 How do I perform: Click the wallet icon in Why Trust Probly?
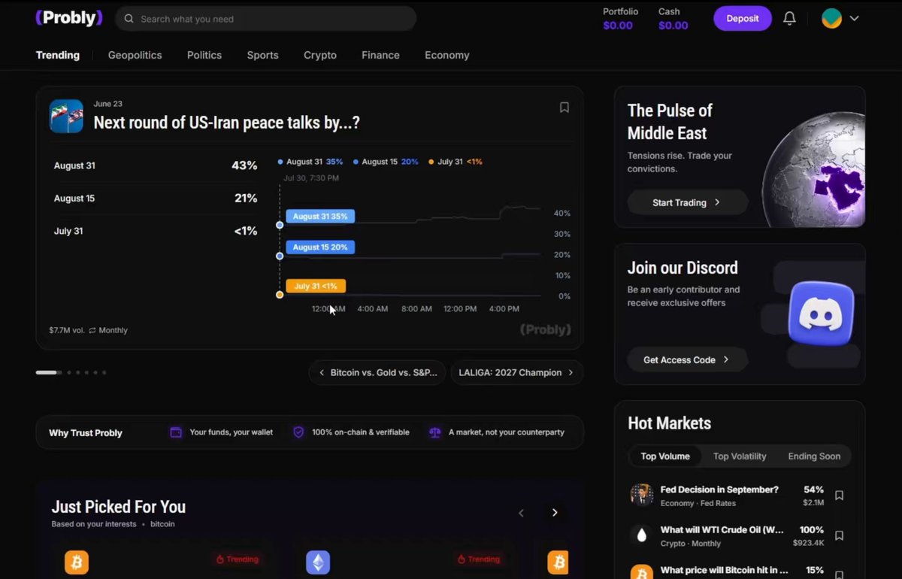[x=176, y=432]
